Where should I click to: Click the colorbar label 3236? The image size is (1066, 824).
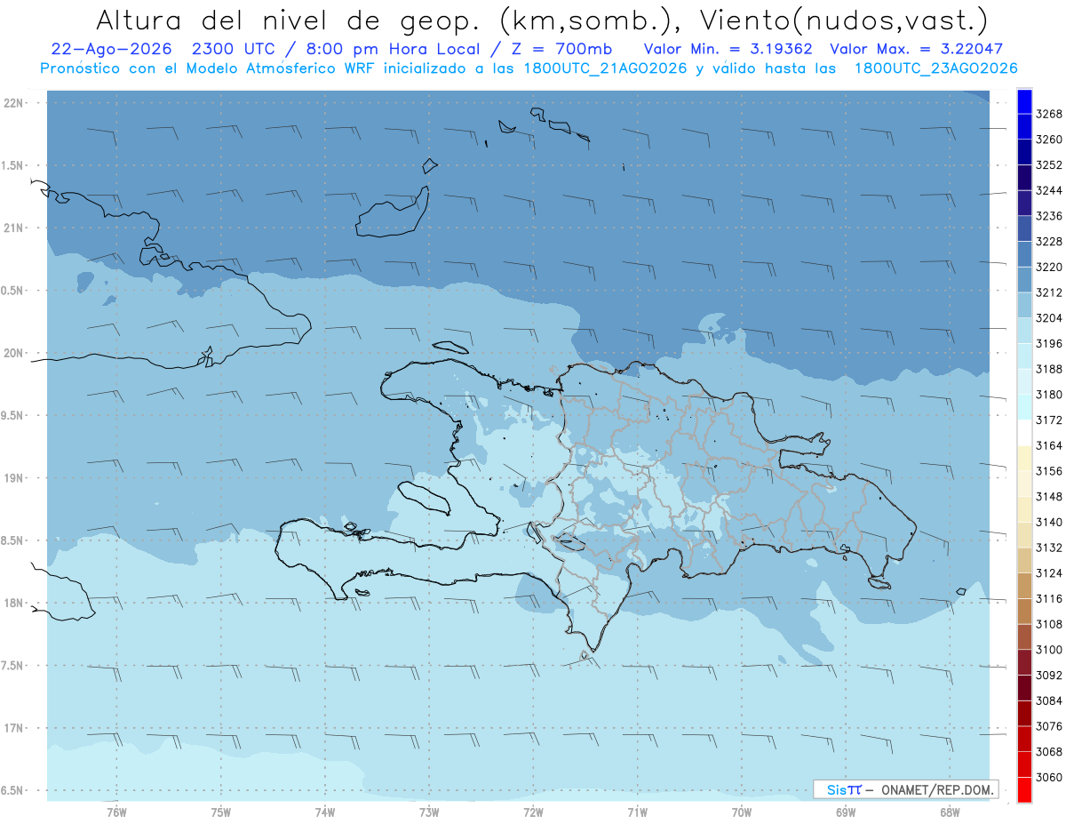pyautogui.click(x=1049, y=216)
